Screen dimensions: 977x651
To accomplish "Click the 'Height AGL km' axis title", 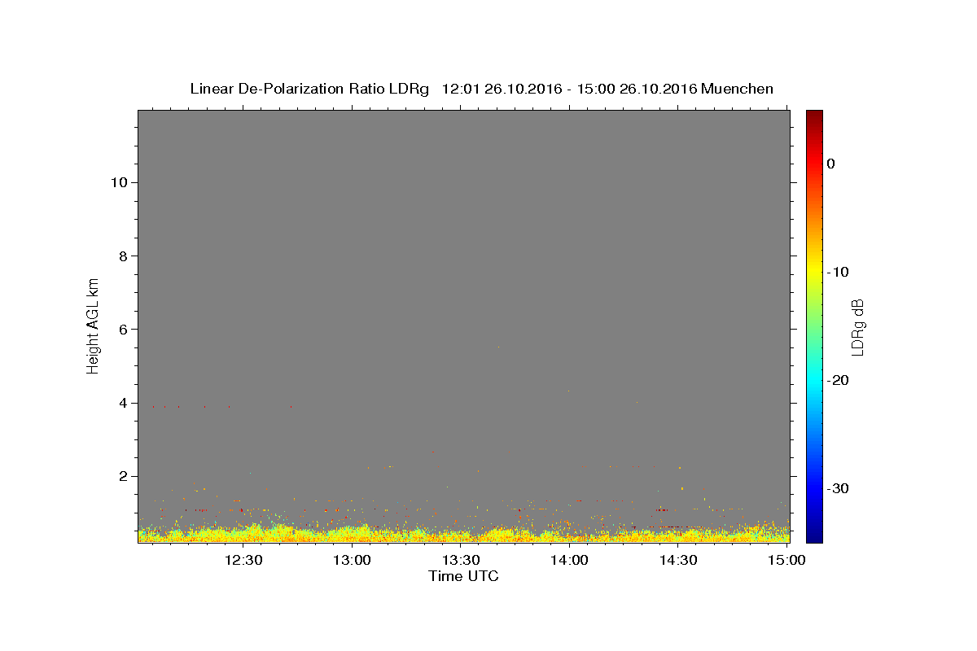I will click(x=93, y=325).
